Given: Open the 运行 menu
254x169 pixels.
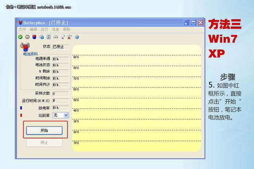Looking at the screenshot, I should (44, 29).
